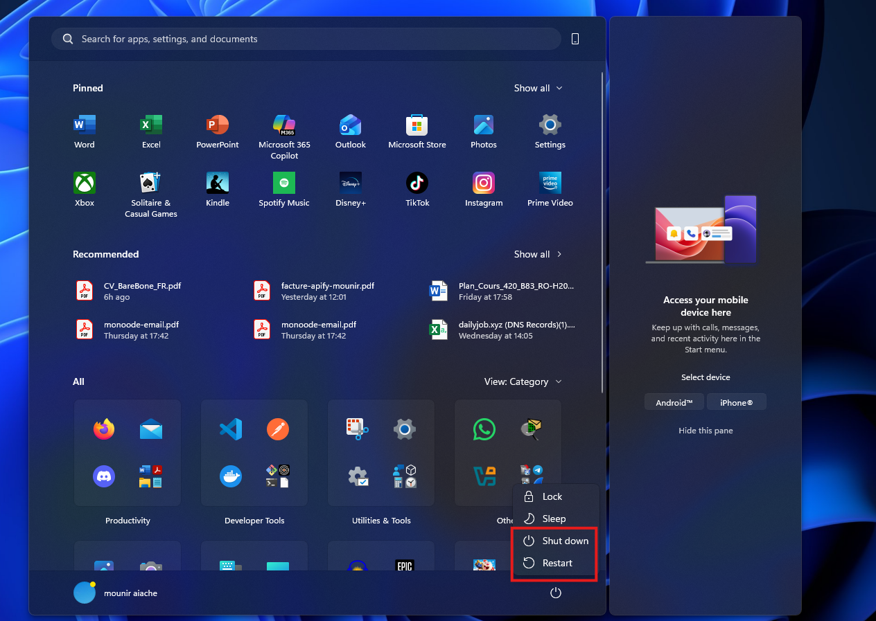Image resolution: width=876 pixels, height=621 pixels.
Task: Open the Word app
Action: pos(85,132)
